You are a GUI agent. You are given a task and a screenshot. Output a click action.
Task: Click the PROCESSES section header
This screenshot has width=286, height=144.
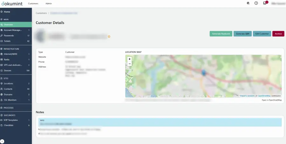click(9, 108)
